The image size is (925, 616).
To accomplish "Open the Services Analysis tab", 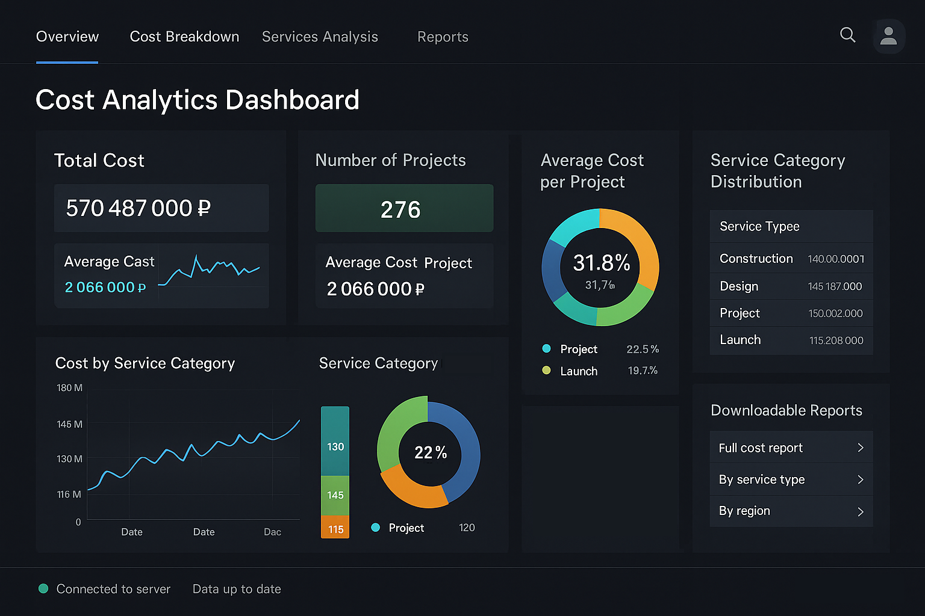I will pyautogui.click(x=320, y=37).
